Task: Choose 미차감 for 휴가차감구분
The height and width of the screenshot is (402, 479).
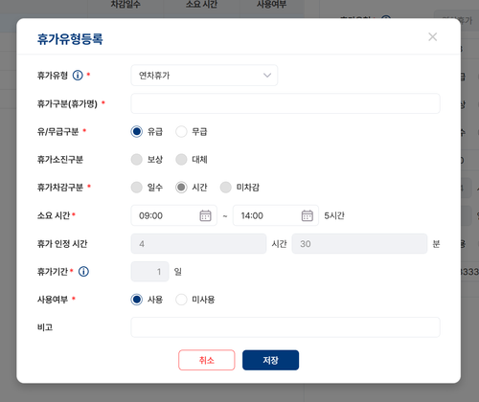Action: pos(225,188)
